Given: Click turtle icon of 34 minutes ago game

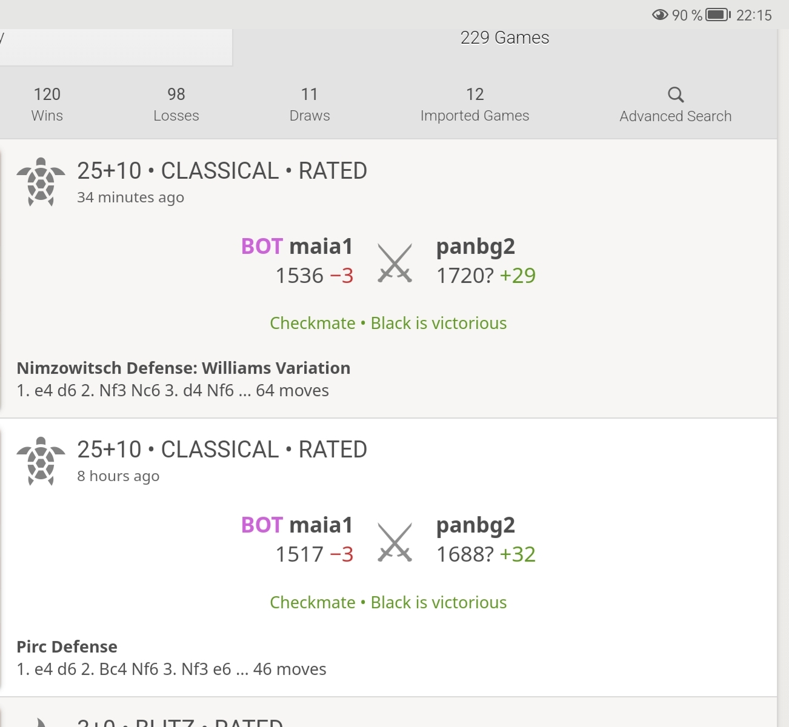Looking at the screenshot, I should coord(41,182).
